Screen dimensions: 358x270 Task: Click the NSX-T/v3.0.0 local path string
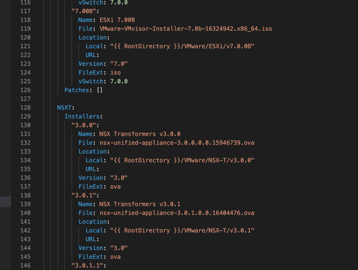[x=181, y=160]
